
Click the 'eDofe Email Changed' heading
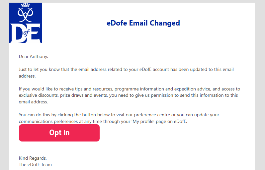143,23
